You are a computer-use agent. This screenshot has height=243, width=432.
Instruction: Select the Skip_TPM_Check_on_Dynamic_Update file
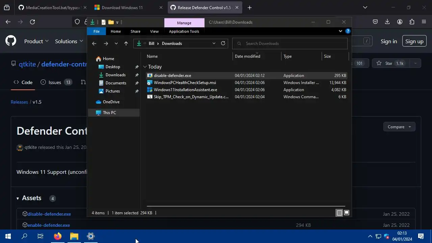click(x=247, y=97)
